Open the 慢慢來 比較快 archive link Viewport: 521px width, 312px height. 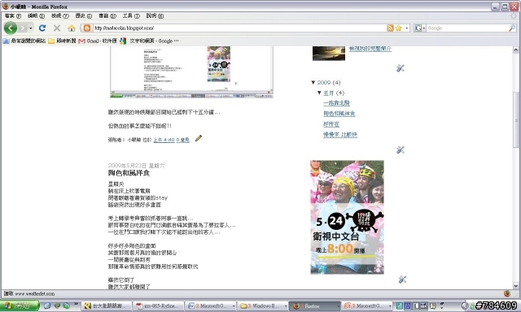tap(340, 135)
